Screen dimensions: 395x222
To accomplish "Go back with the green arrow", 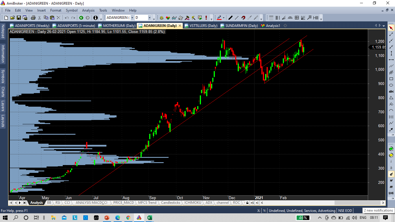I will pyautogui.click(x=81, y=18).
